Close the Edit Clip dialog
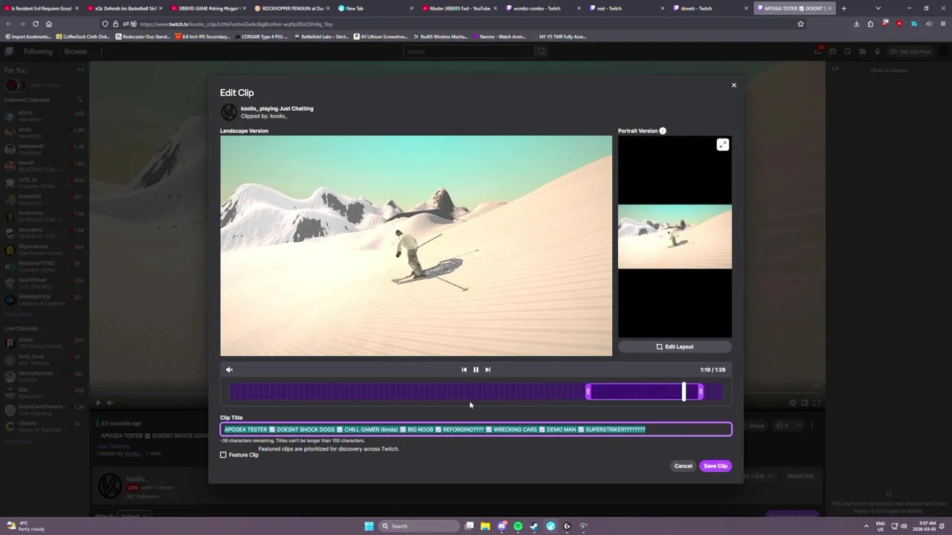The image size is (952, 535). [x=733, y=85]
